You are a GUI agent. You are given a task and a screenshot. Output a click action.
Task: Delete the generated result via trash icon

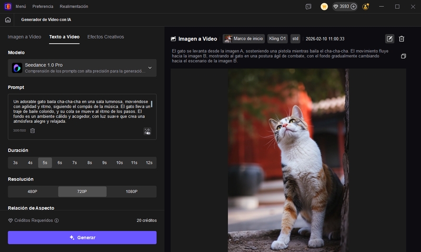point(402,39)
